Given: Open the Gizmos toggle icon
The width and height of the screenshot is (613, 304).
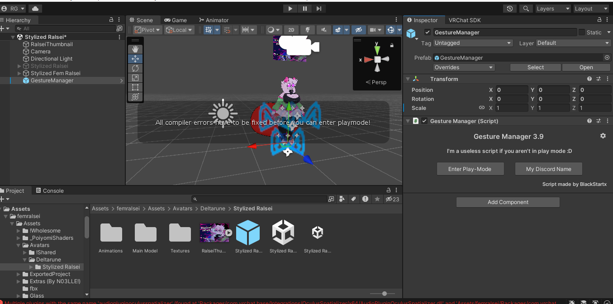Looking at the screenshot, I should tap(391, 30).
